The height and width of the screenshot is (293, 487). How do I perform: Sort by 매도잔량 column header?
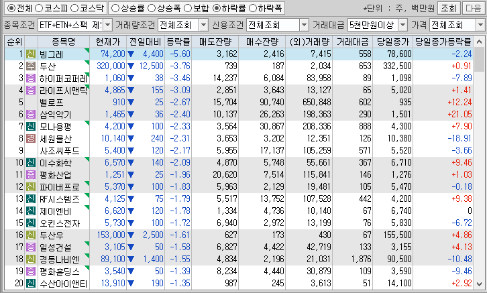point(215,42)
